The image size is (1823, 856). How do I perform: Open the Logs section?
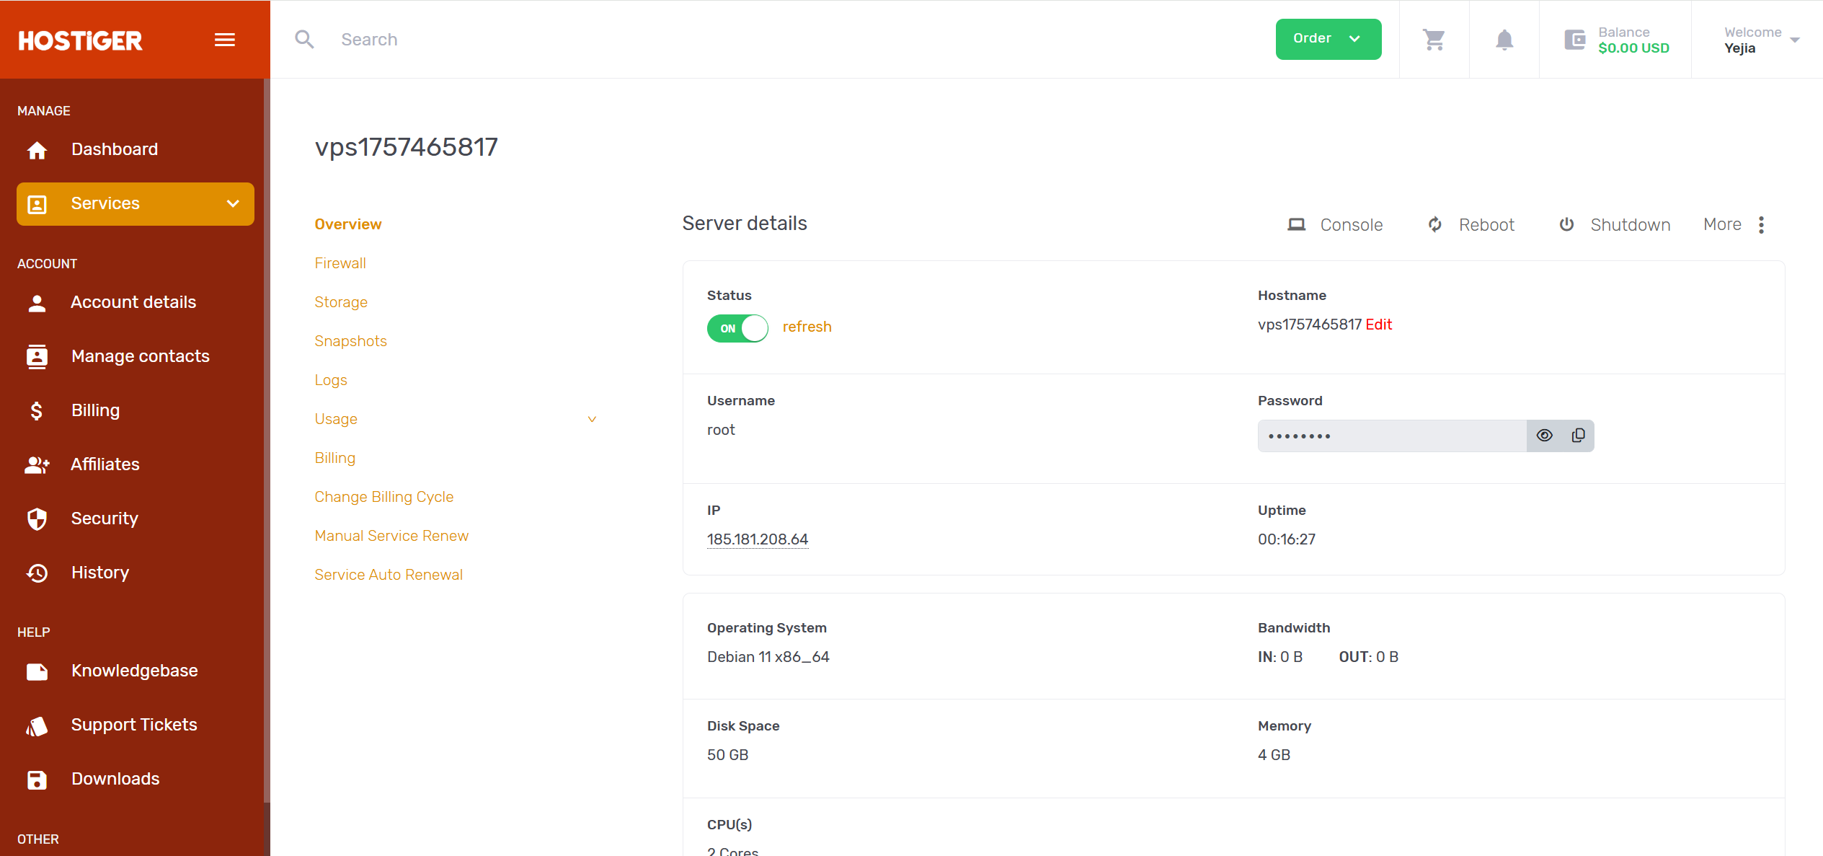click(x=331, y=380)
